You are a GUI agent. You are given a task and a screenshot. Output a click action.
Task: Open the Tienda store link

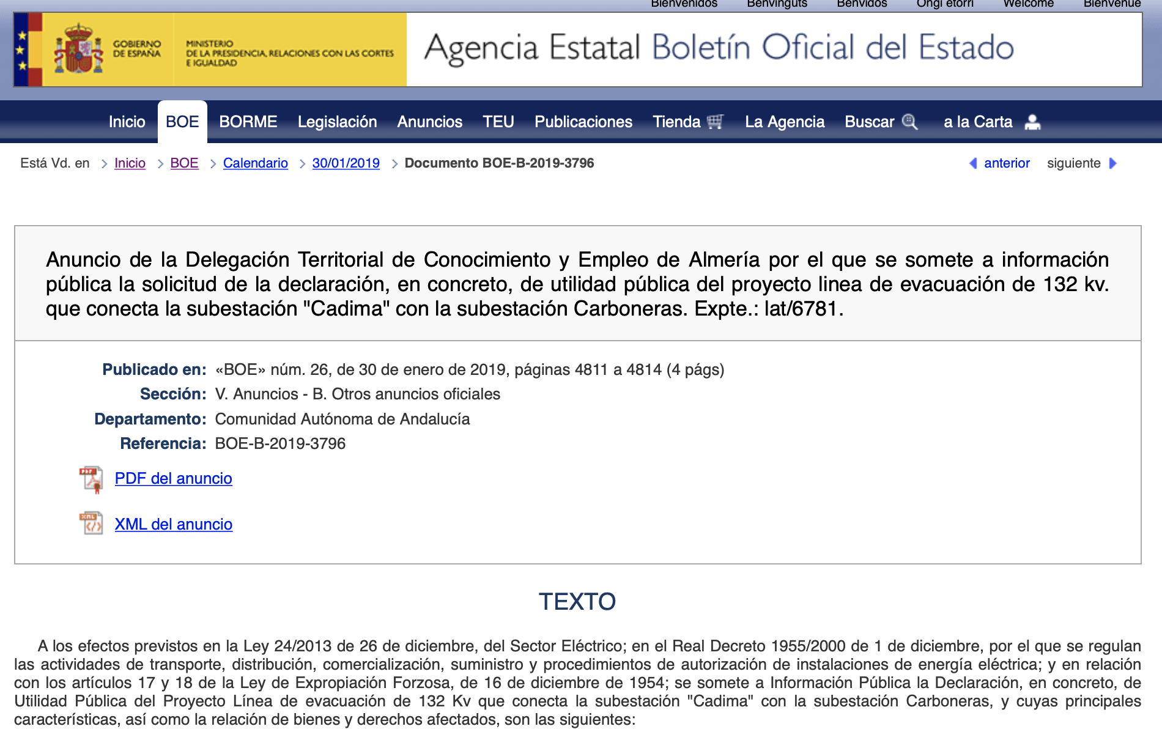(676, 122)
